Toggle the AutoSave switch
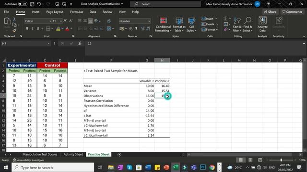Viewport: 307px width, 172px height. pyautogui.click(x=23, y=4)
